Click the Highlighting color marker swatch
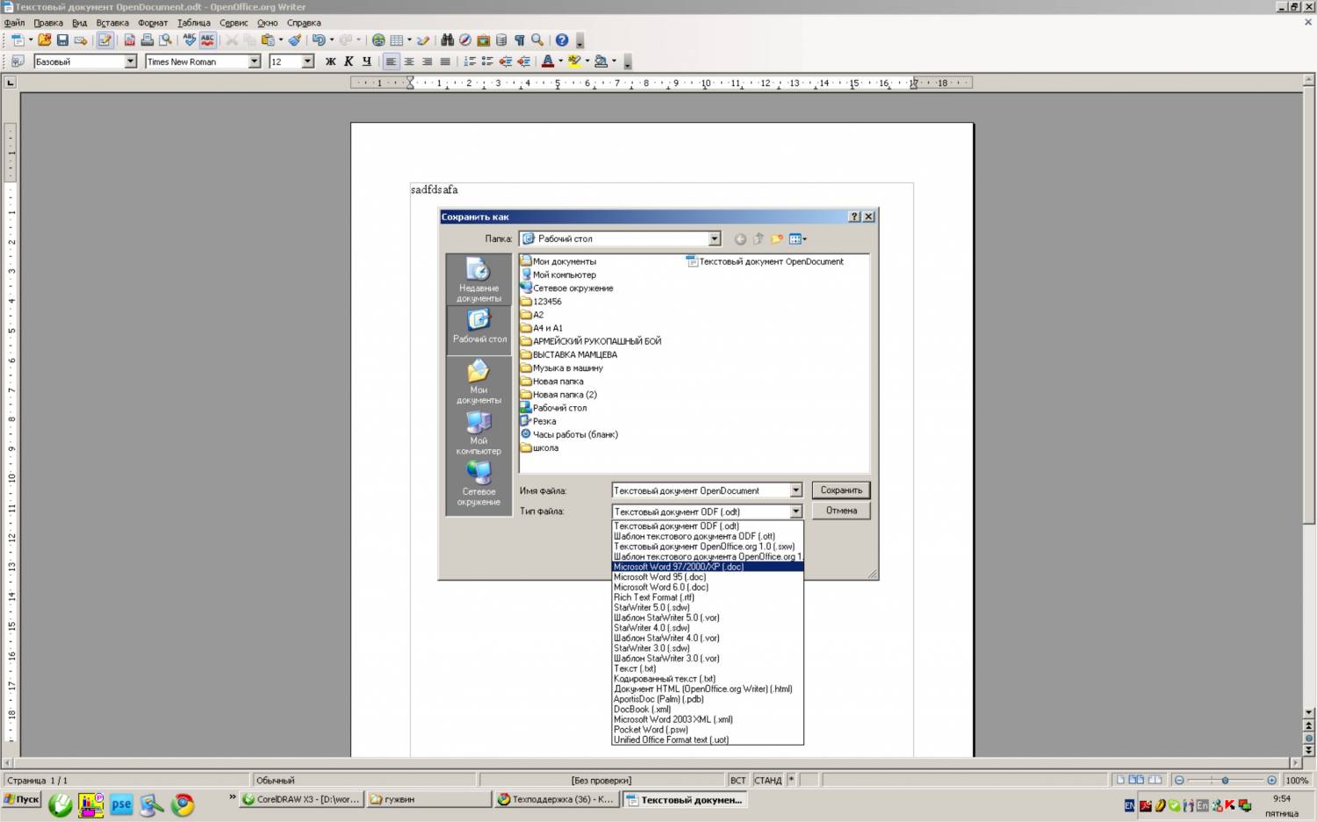The height and width of the screenshot is (822, 1317). (574, 61)
